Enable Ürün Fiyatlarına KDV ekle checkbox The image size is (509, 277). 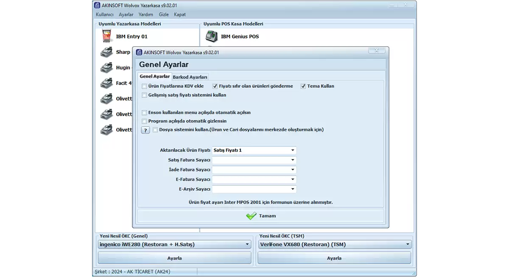(145, 86)
